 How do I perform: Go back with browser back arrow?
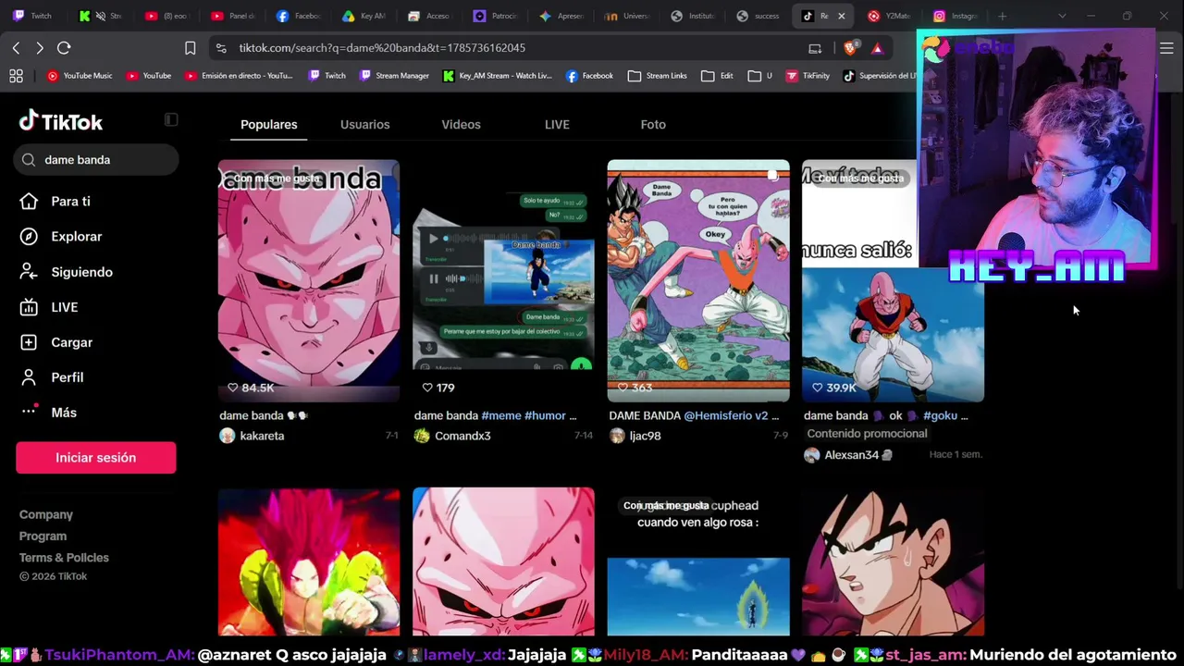pyautogui.click(x=16, y=48)
